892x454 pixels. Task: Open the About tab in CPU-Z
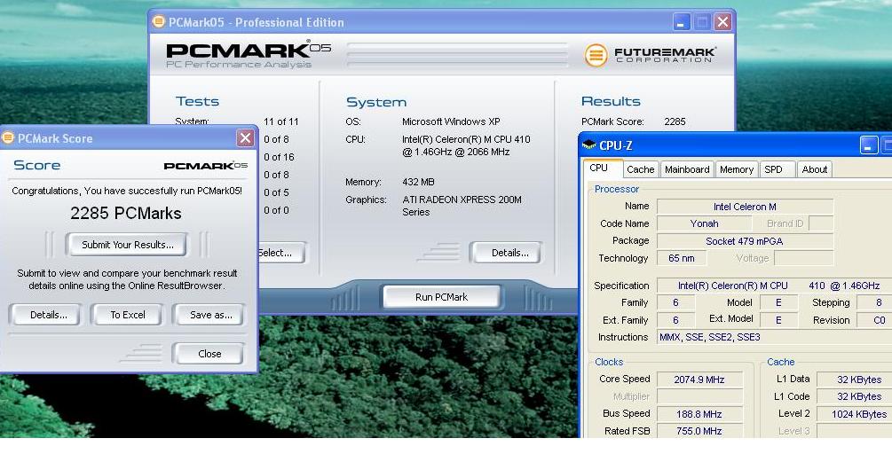pyautogui.click(x=815, y=169)
